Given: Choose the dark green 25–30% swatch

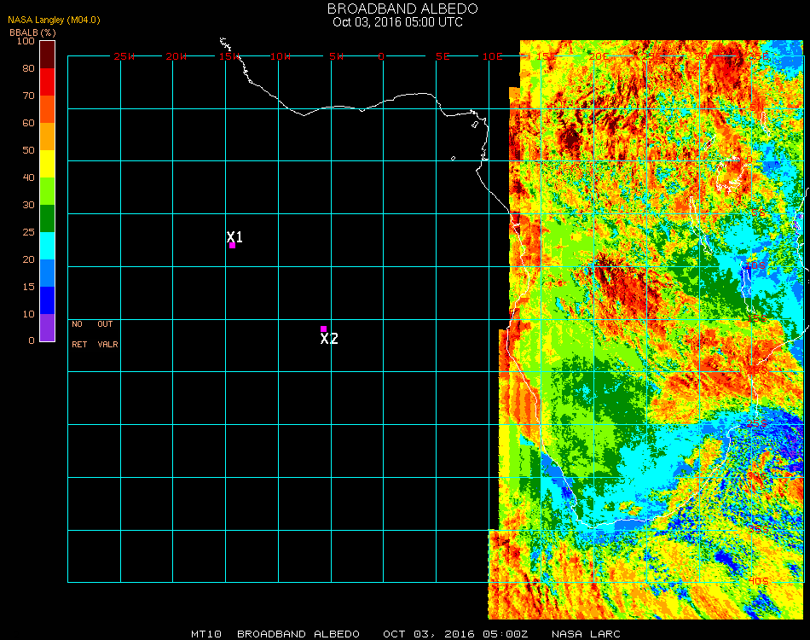Looking at the screenshot, I should [x=48, y=218].
